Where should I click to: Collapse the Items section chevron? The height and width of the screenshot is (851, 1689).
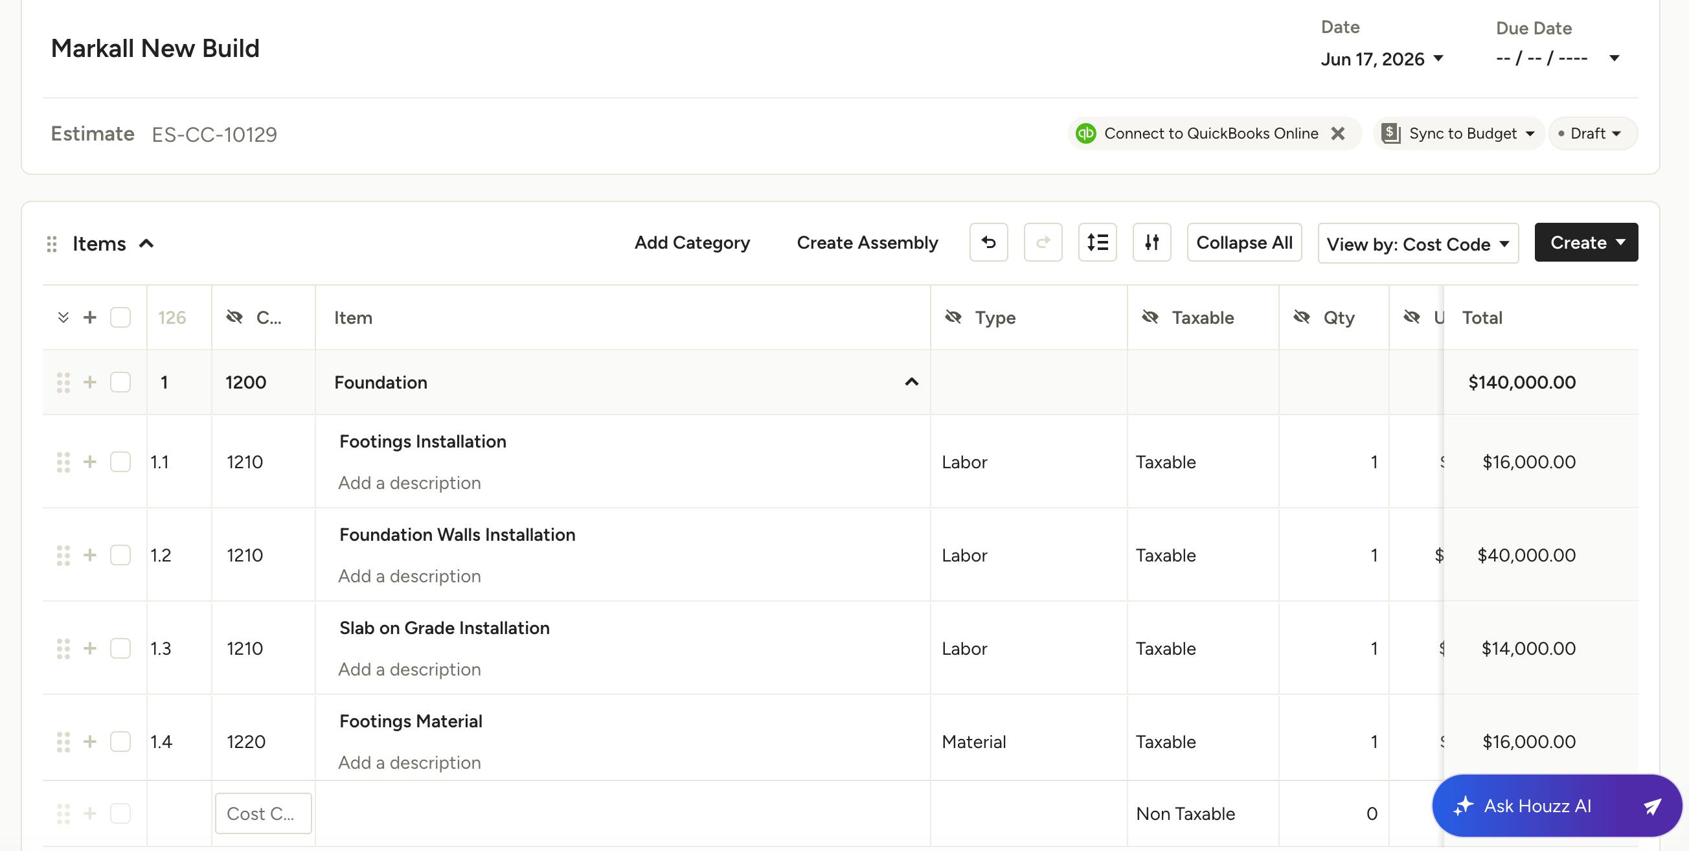click(x=146, y=244)
